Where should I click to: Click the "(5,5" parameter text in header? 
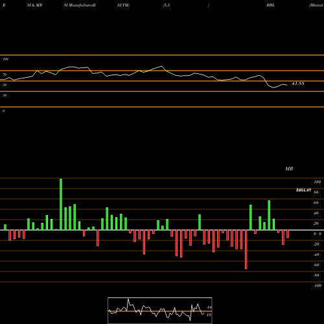pyautogui.click(x=167, y=5)
